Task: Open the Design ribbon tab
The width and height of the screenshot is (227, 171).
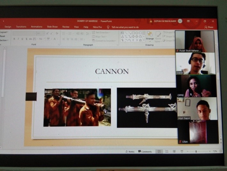Action: pyautogui.click(x=8, y=27)
